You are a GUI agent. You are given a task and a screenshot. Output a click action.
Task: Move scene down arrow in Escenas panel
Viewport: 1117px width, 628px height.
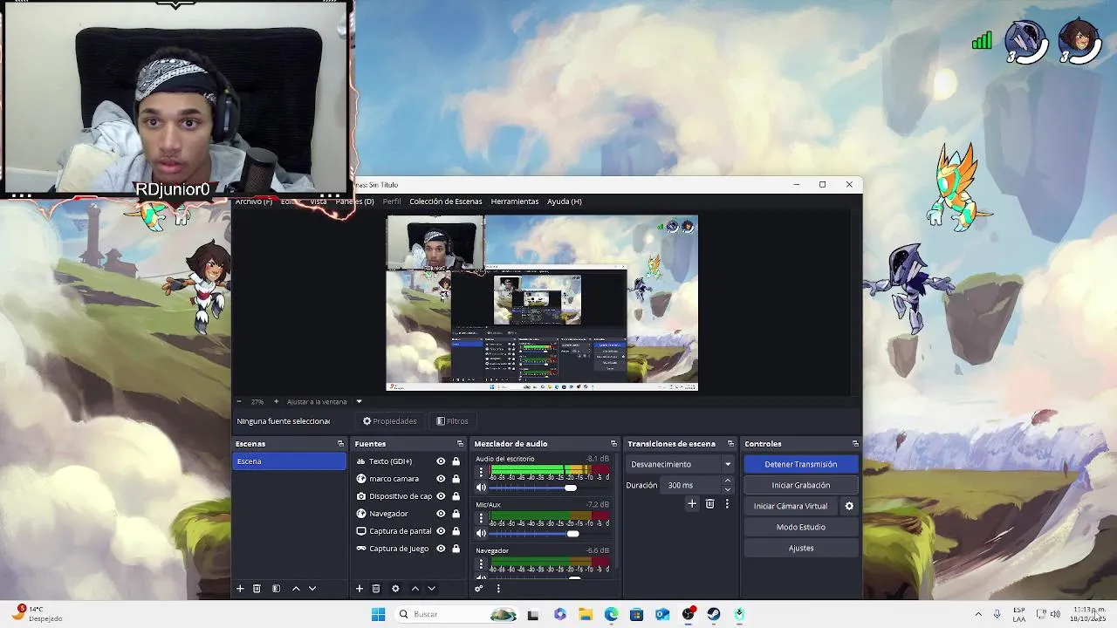click(312, 589)
